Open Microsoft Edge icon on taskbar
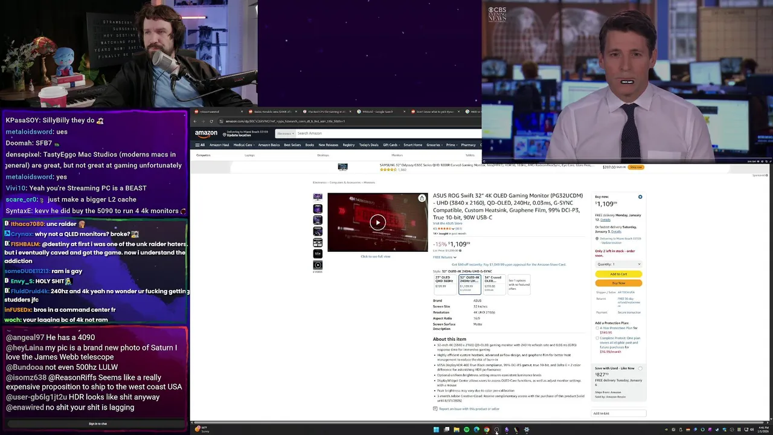Image resolution: width=773 pixels, height=435 pixels. (476, 430)
